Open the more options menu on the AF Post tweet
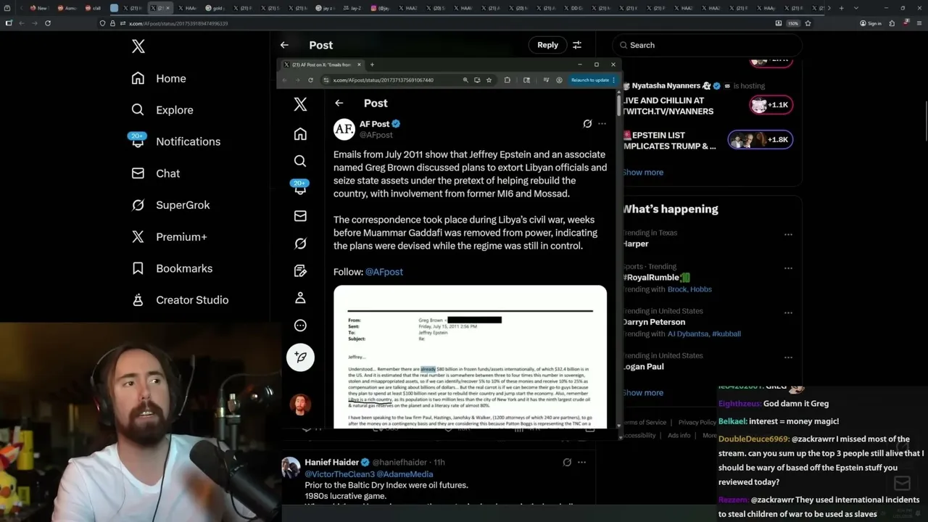928x522 pixels. (602, 124)
